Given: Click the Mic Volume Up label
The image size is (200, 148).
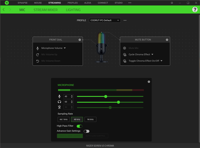Looking at the screenshot, I should pyautogui.click(x=49, y=55).
